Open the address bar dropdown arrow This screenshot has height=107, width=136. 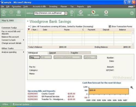point(66,13)
